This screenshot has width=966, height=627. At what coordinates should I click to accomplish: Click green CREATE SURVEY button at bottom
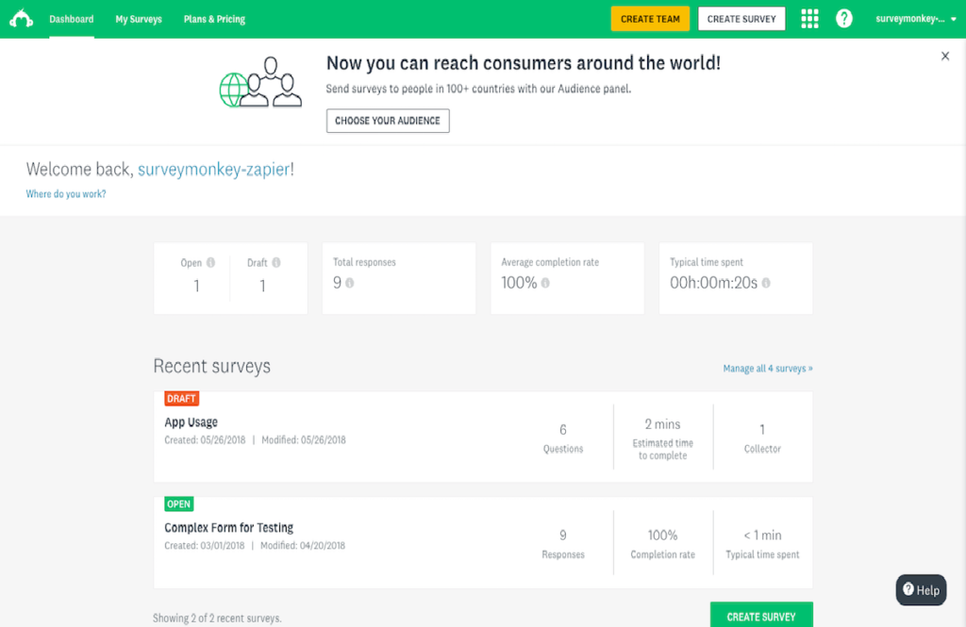pyautogui.click(x=761, y=616)
